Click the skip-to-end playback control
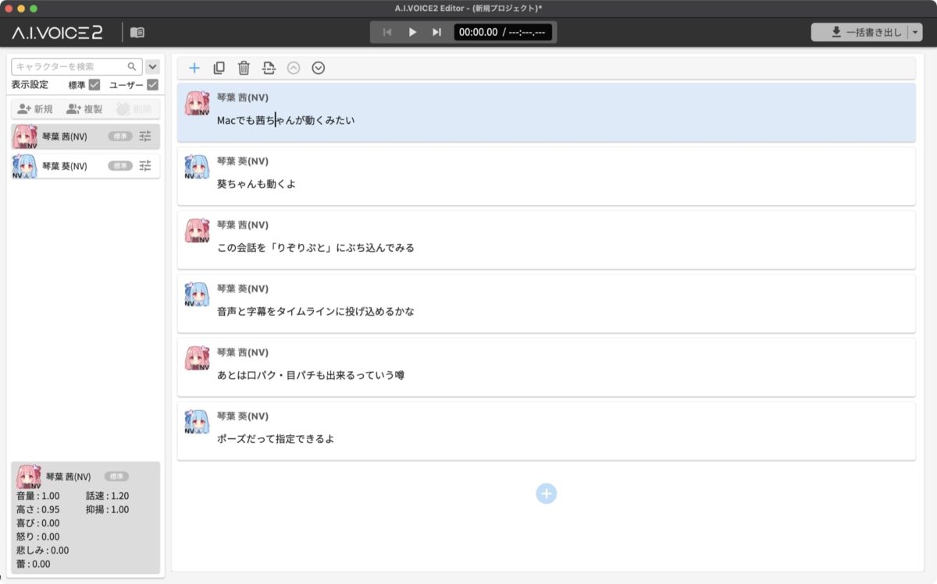The width and height of the screenshot is (937, 584). coord(437,32)
